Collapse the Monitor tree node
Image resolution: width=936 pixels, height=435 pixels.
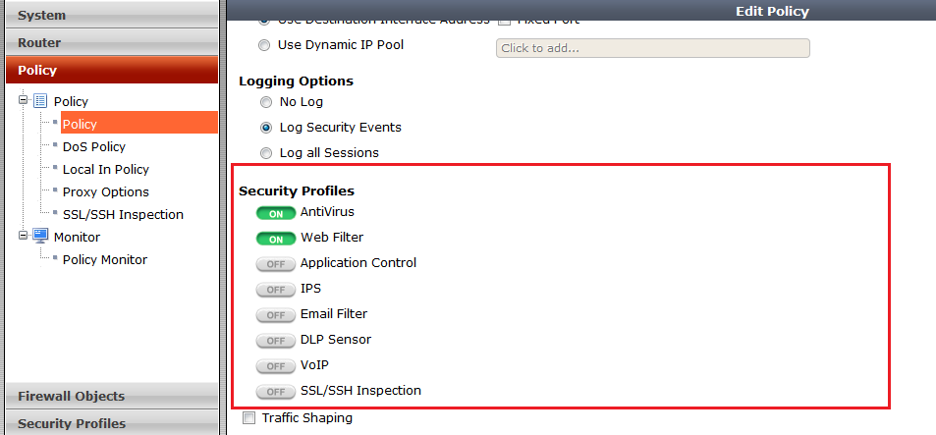pyautogui.click(x=24, y=236)
